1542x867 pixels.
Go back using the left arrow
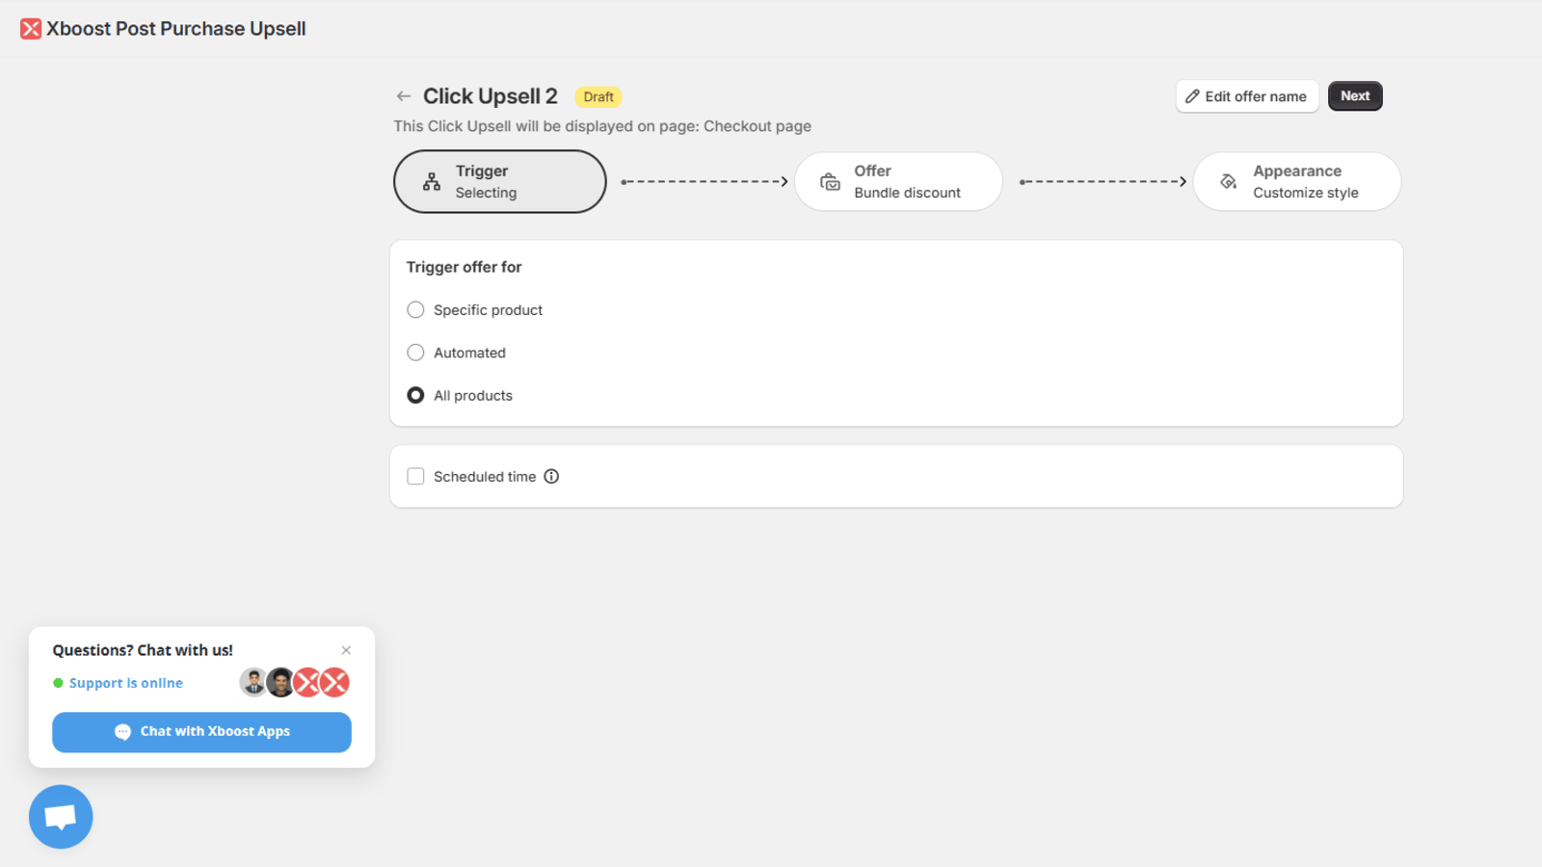pyautogui.click(x=404, y=96)
